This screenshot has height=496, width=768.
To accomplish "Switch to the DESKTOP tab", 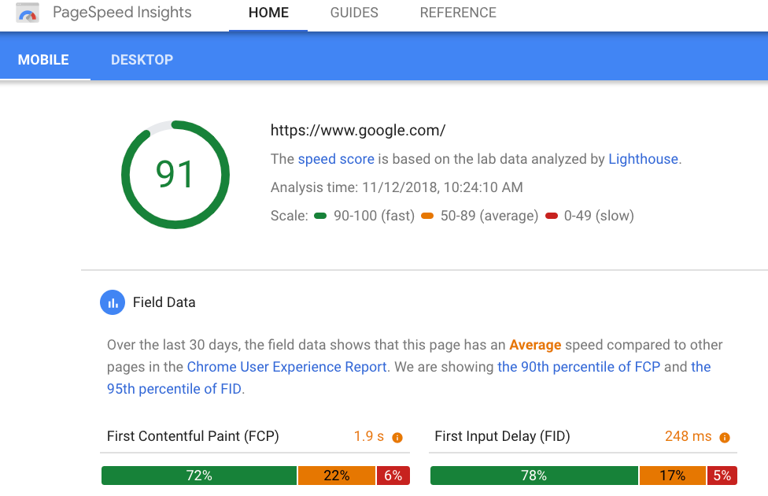I will pyautogui.click(x=142, y=60).
